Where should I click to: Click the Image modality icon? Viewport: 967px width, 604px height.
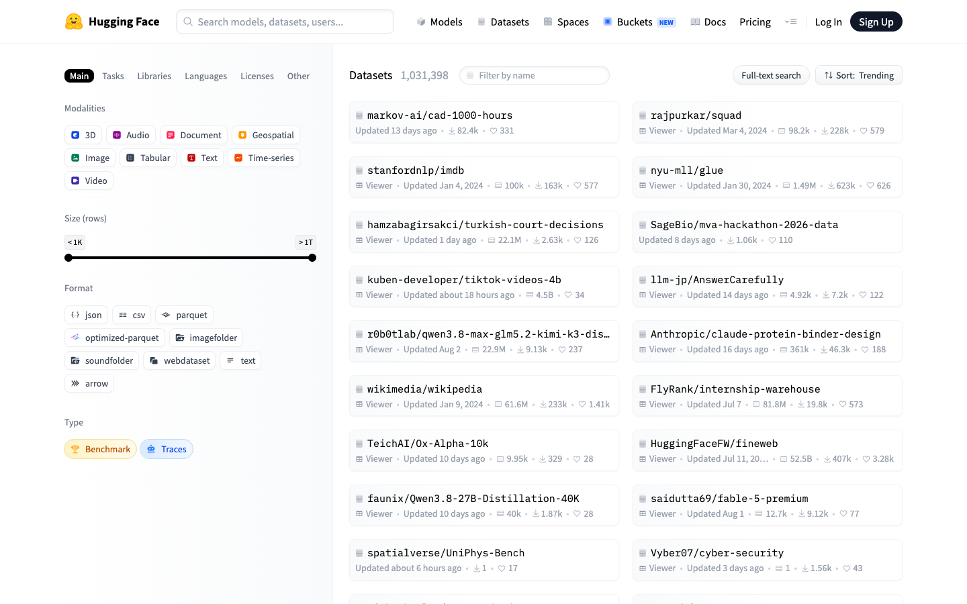point(75,158)
